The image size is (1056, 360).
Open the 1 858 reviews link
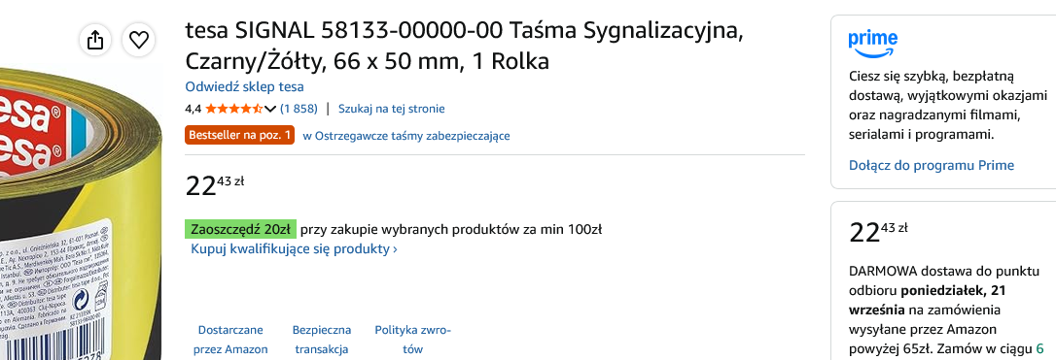[x=299, y=109]
